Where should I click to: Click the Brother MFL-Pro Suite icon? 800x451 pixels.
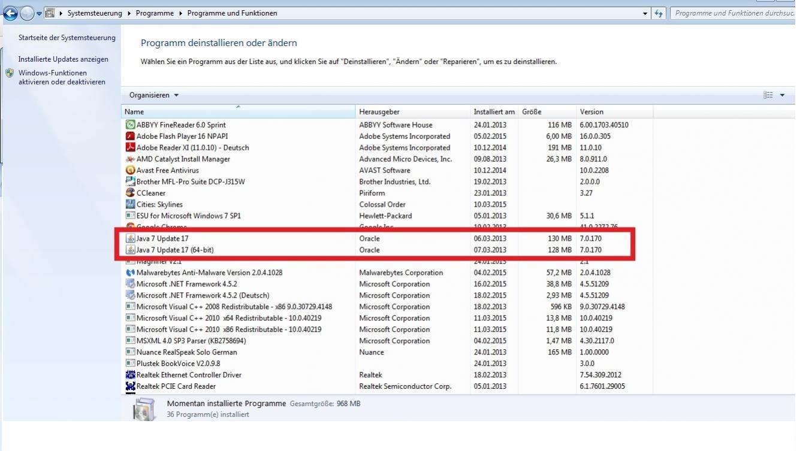pyautogui.click(x=130, y=181)
